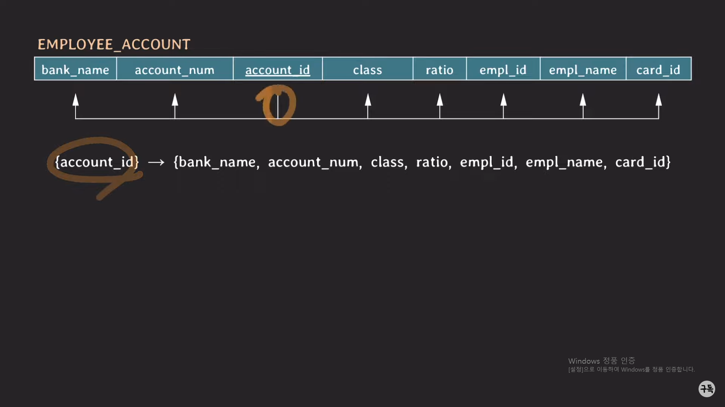Click the upward arrow below ratio
The image size is (725, 407).
pos(440,100)
